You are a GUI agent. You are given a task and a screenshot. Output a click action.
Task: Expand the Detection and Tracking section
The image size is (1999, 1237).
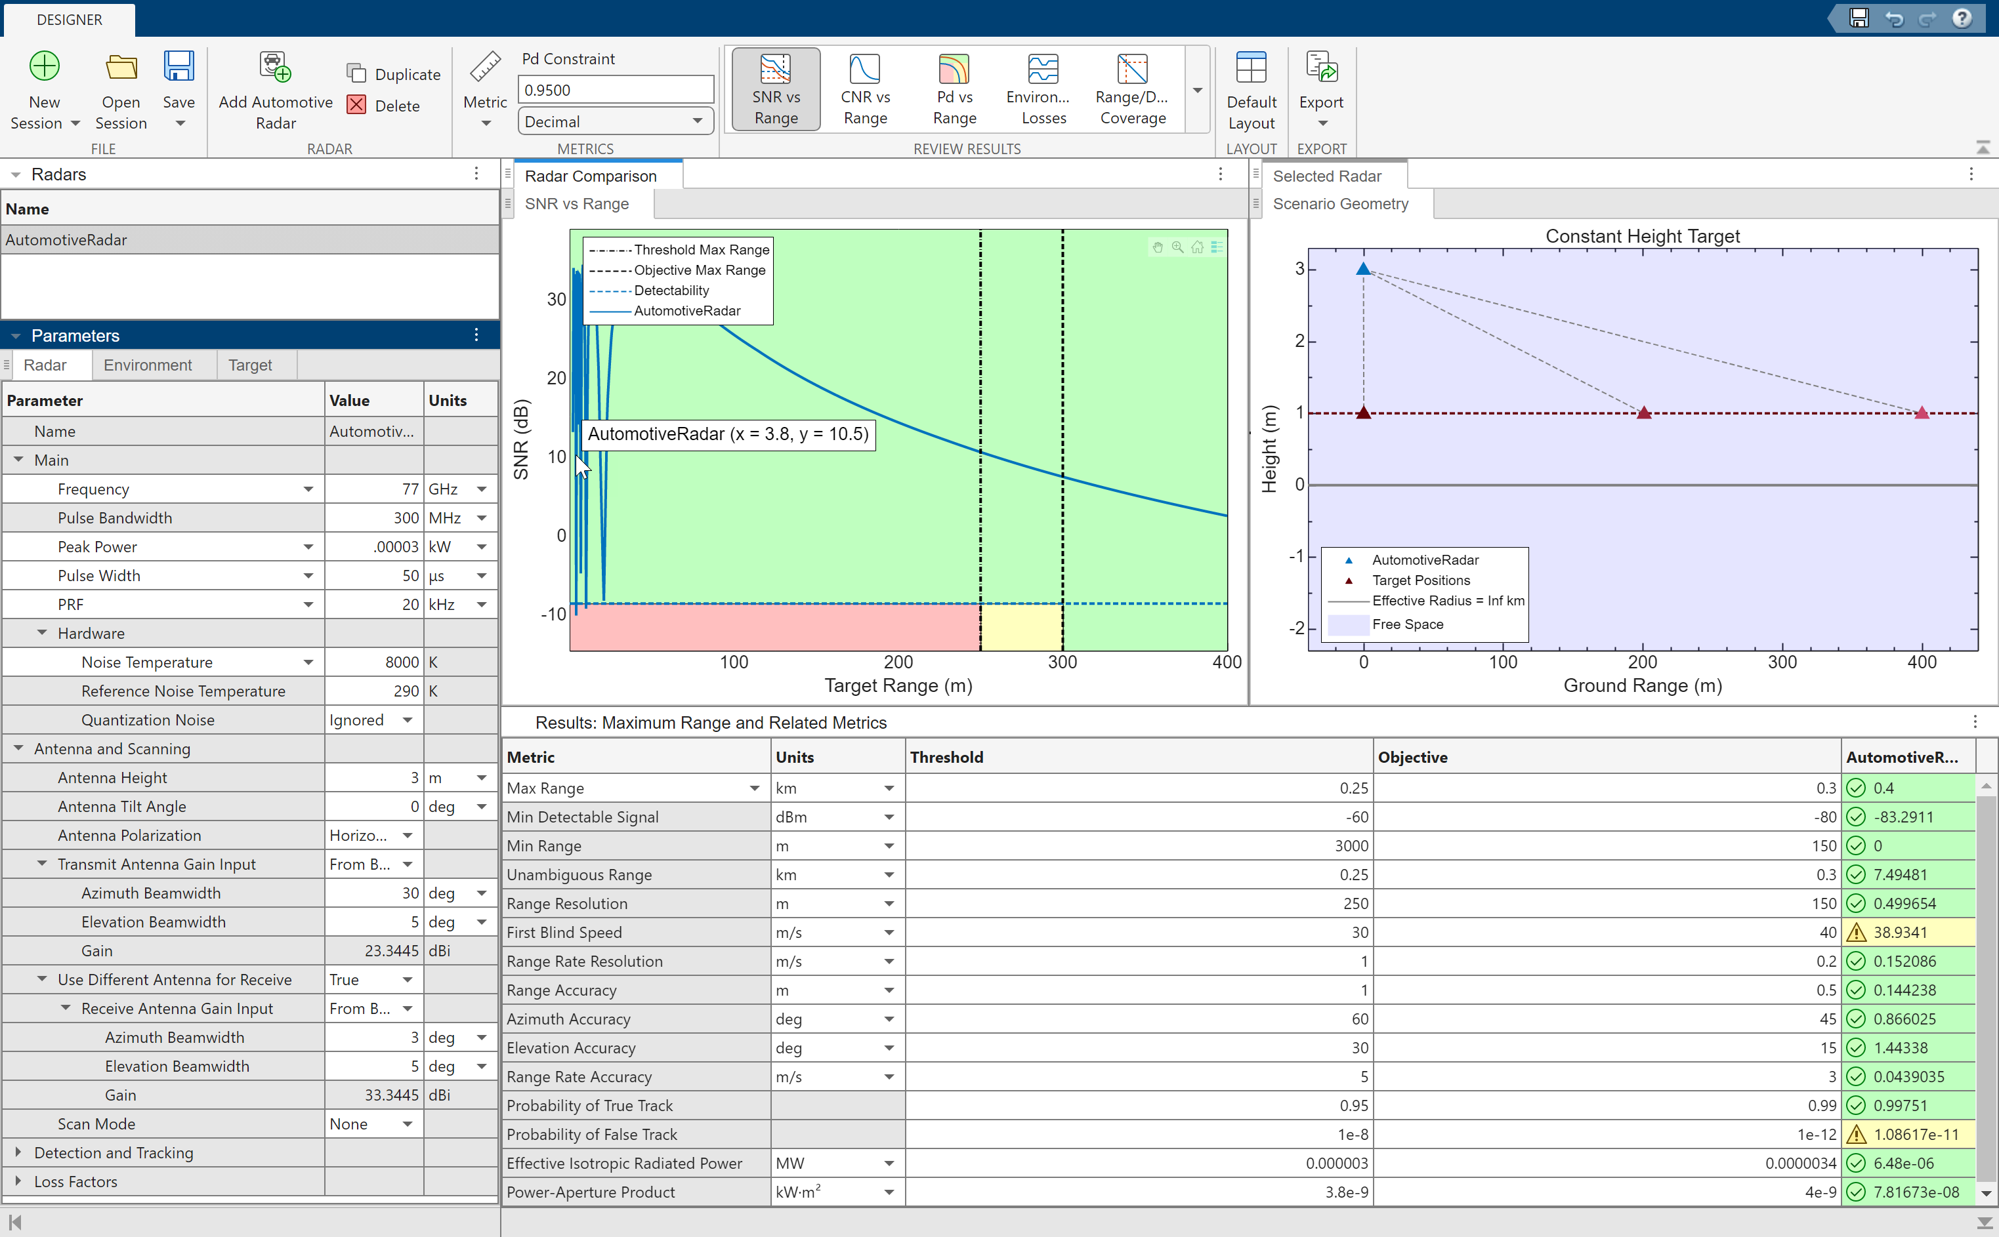14,1151
